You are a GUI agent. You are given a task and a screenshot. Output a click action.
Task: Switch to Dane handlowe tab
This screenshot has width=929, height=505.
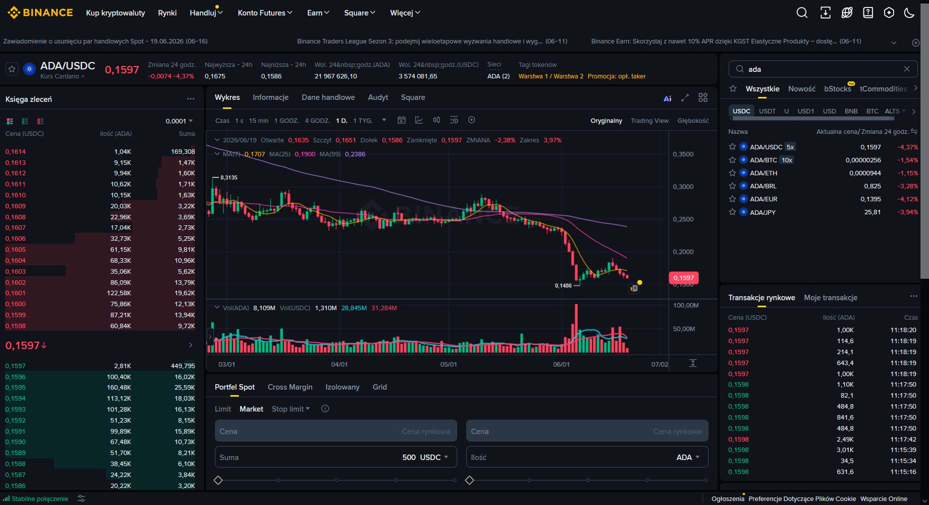[328, 97]
